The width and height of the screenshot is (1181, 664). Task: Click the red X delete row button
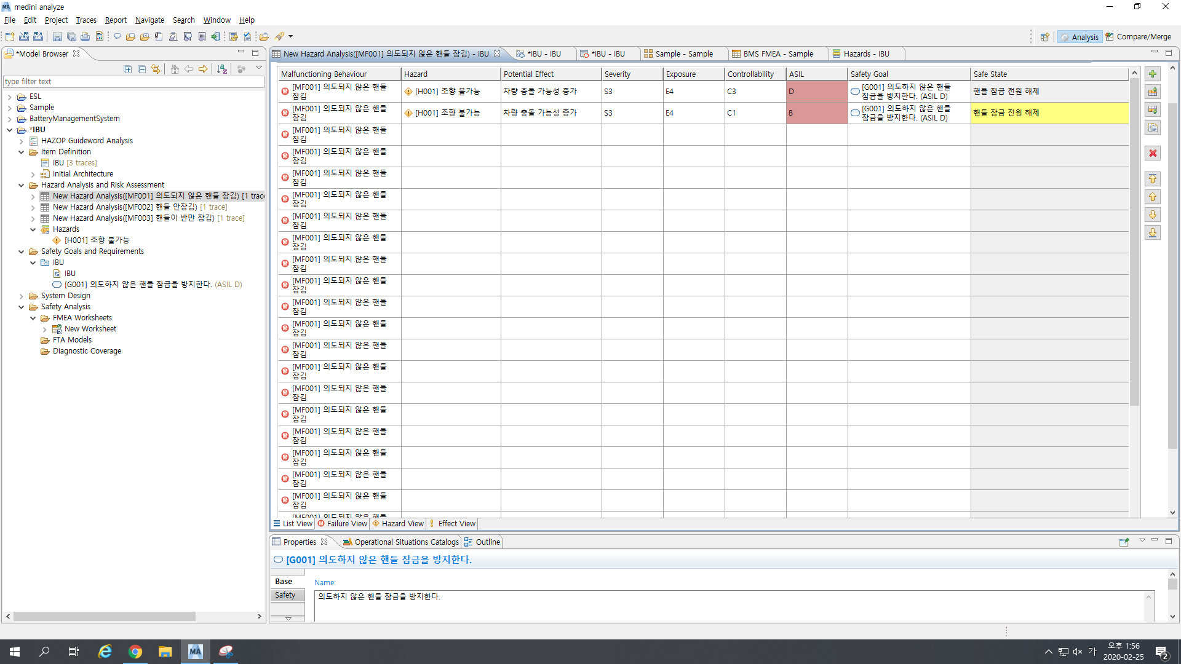point(1153,153)
